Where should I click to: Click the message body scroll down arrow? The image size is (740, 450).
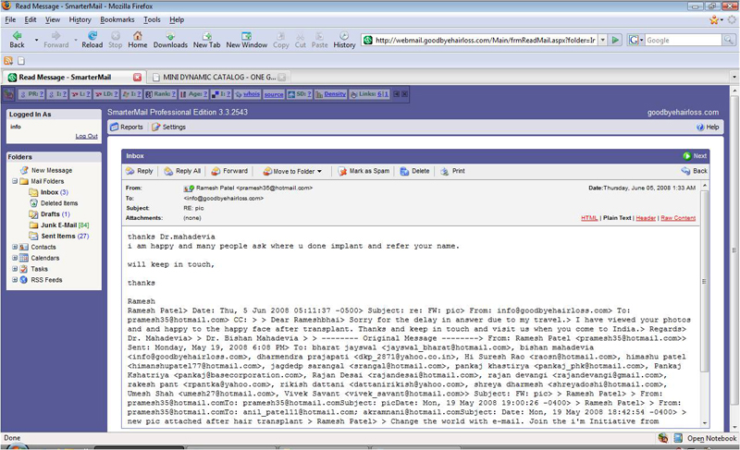(x=705, y=423)
